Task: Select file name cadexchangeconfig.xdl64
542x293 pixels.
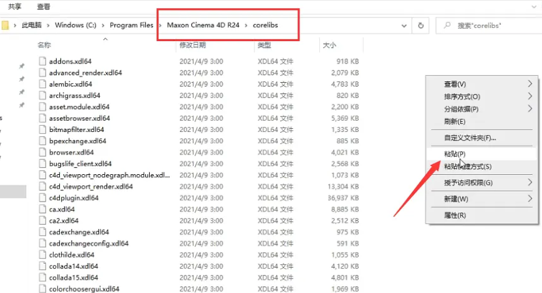Action: pyautogui.click(x=89, y=243)
